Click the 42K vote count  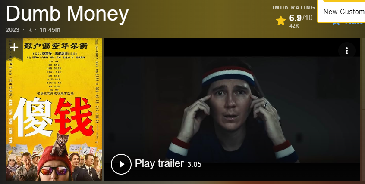(x=294, y=26)
